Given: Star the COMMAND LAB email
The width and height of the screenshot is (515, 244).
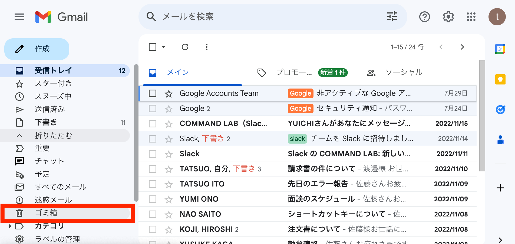Looking at the screenshot, I should point(169,124).
